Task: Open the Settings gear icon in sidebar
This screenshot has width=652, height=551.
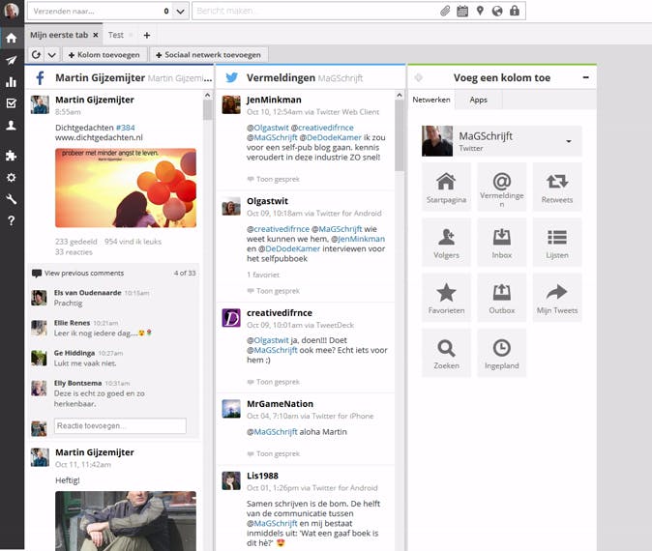Action: coord(12,178)
